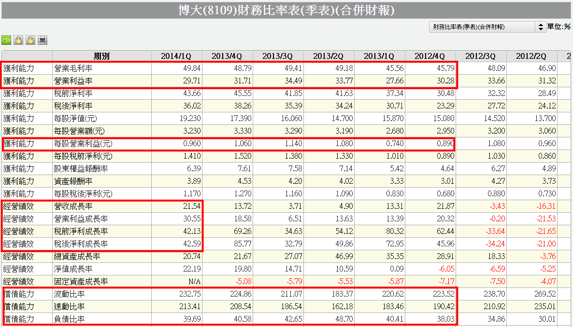Image resolution: width=573 pixels, height=327 pixels.
Task: Click the 21.54 revenue growth value
Action: [192, 206]
